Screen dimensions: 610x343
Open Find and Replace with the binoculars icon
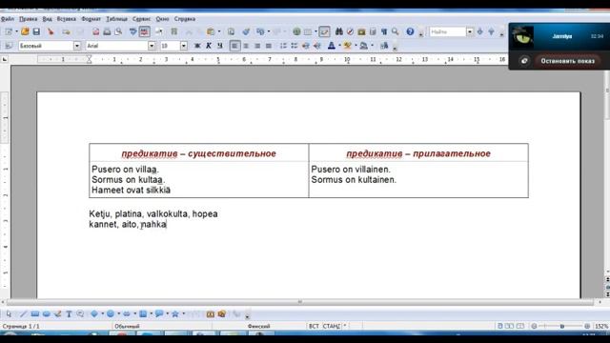339,31
